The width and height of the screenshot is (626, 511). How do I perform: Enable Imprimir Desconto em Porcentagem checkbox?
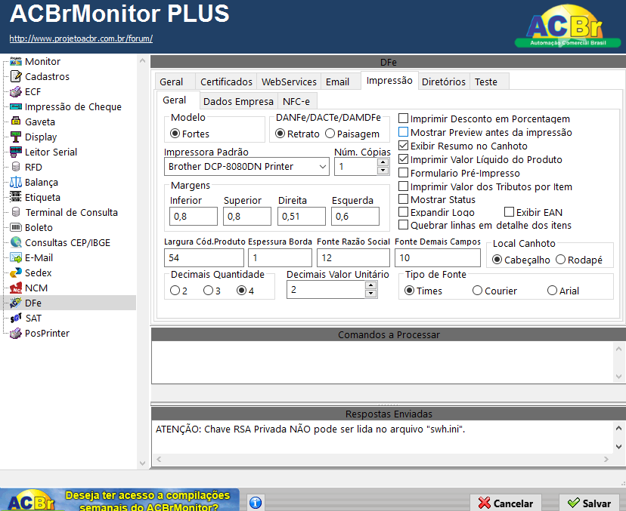coord(403,119)
